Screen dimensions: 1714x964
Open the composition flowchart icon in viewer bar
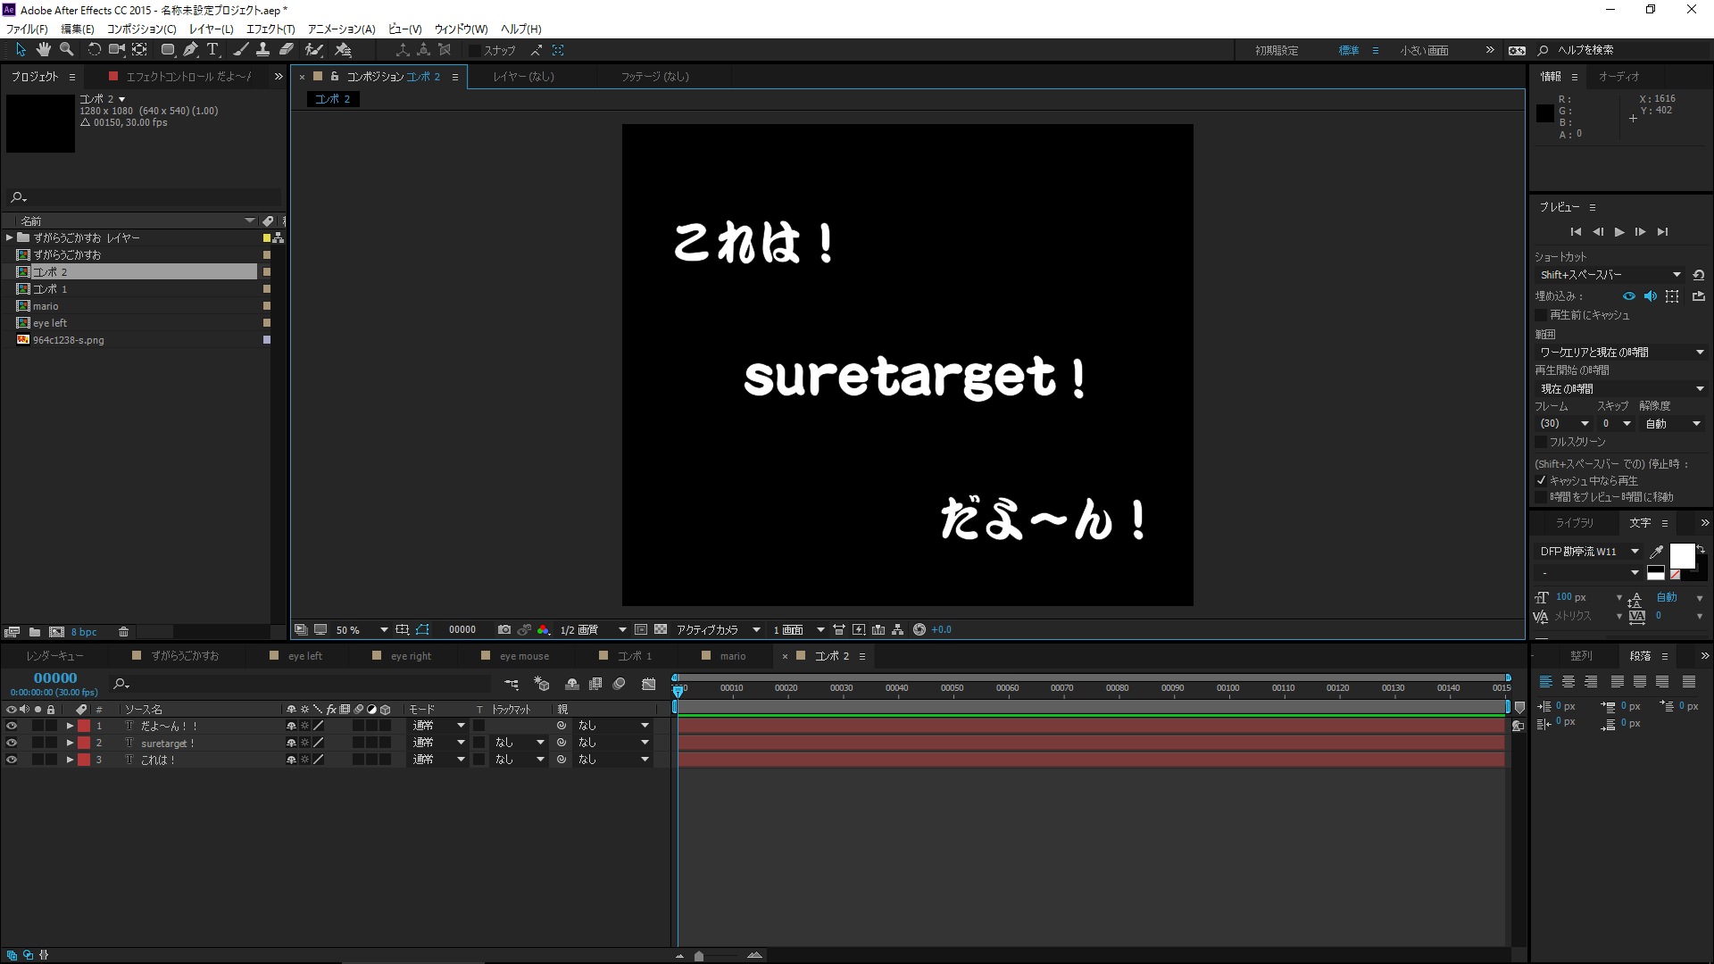pyautogui.click(x=898, y=630)
